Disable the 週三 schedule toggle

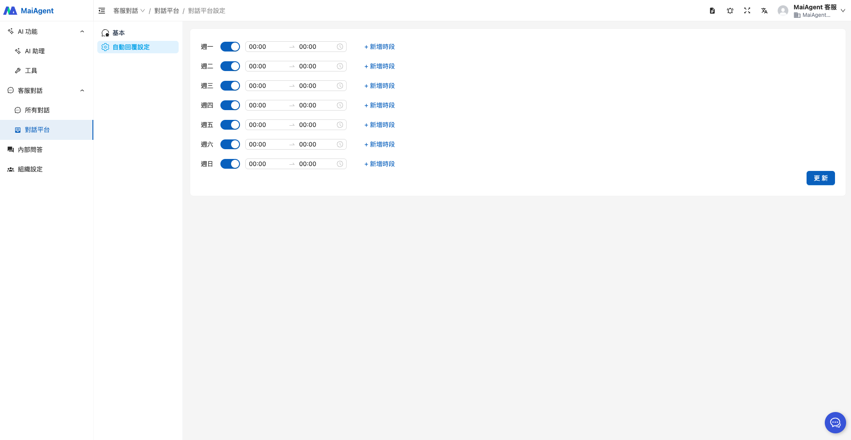click(230, 86)
